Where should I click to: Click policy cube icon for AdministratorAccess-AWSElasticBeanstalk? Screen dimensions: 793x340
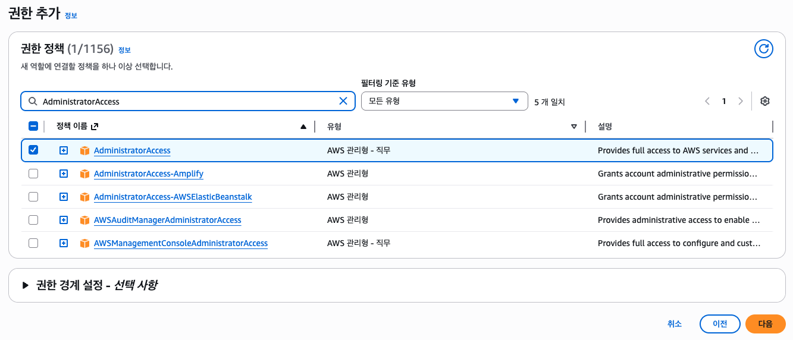coord(84,197)
